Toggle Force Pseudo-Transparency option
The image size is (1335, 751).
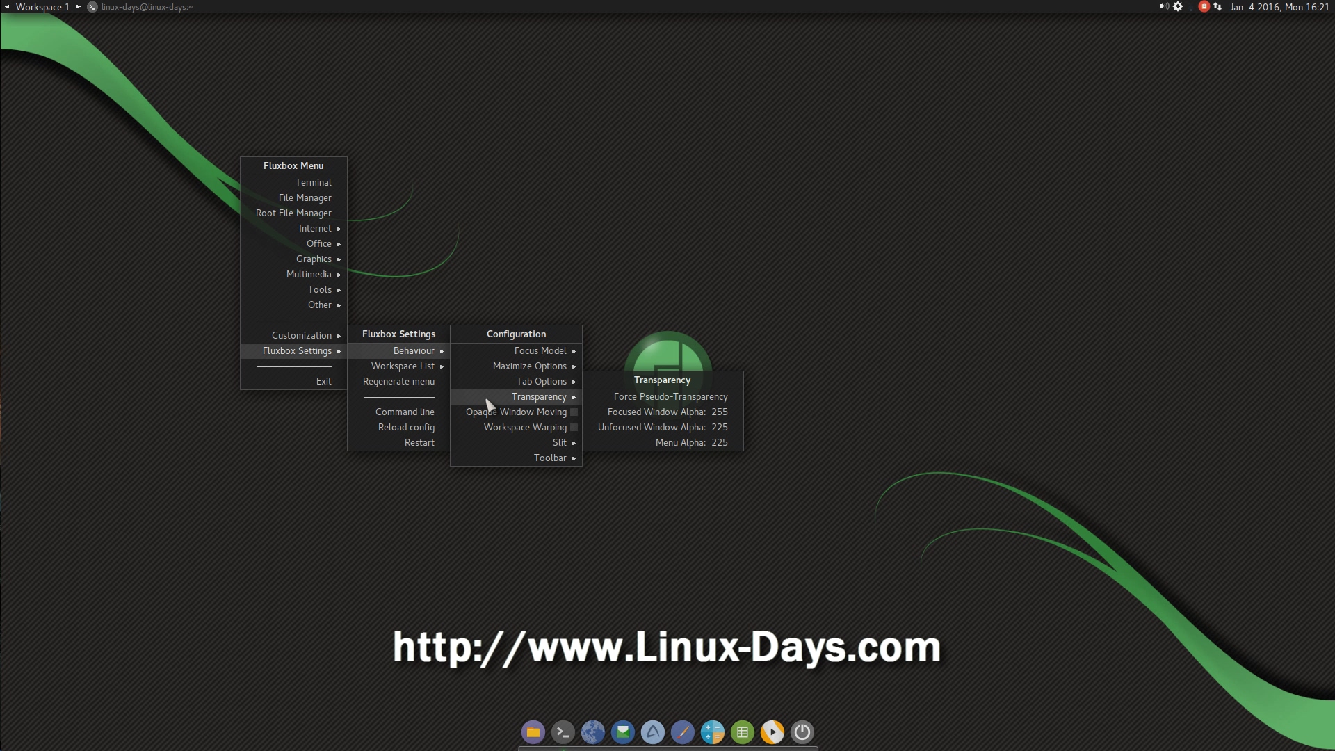coord(663,396)
